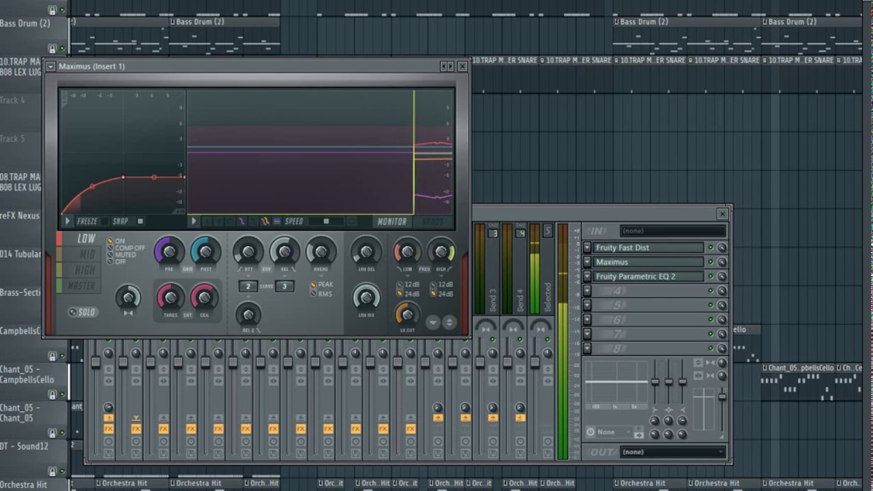Select the COMP OFF band state
Viewport: 873px width, 491px height.
[125, 248]
